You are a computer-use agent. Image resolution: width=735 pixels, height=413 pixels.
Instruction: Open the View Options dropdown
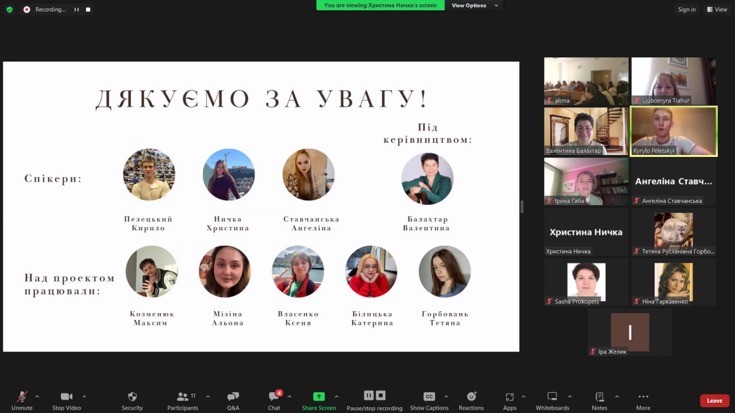[x=474, y=5]
